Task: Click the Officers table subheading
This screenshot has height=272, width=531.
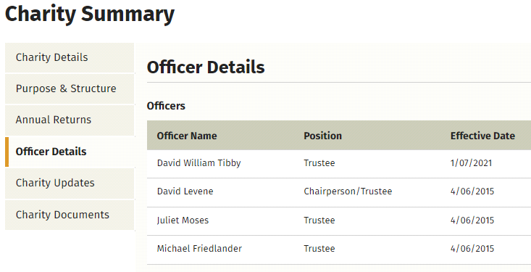Action: pos(166,106)
